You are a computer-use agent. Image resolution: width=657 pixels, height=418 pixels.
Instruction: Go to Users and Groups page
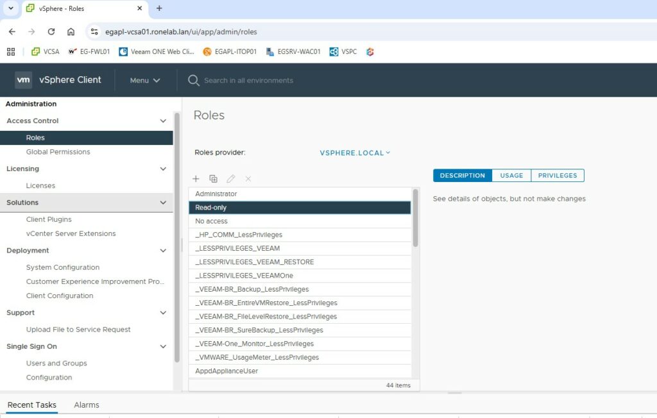(x=56, y=363)
